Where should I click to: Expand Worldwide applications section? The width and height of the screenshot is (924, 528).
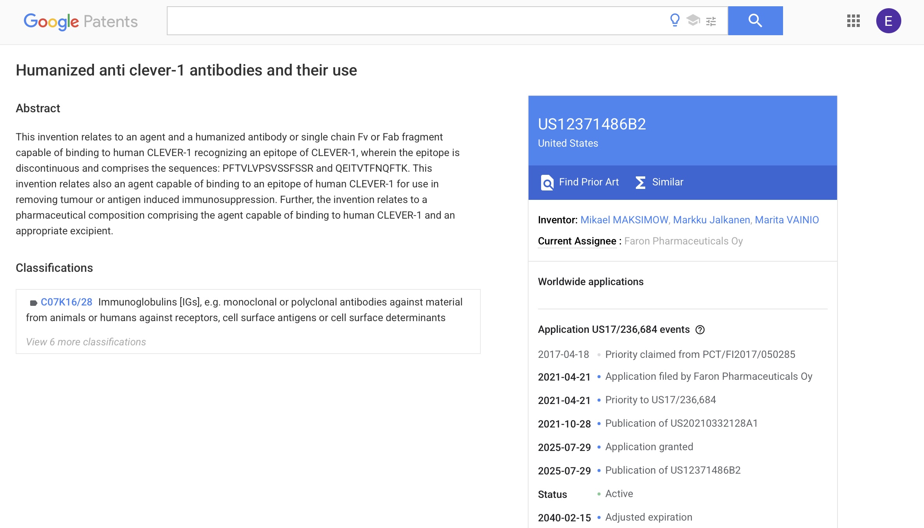(x=590, y=282)
